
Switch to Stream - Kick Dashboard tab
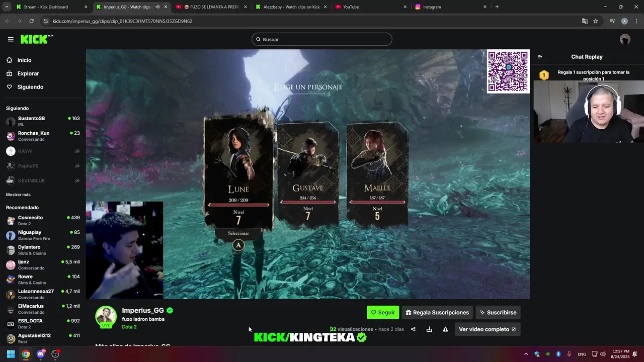[50, 7]
